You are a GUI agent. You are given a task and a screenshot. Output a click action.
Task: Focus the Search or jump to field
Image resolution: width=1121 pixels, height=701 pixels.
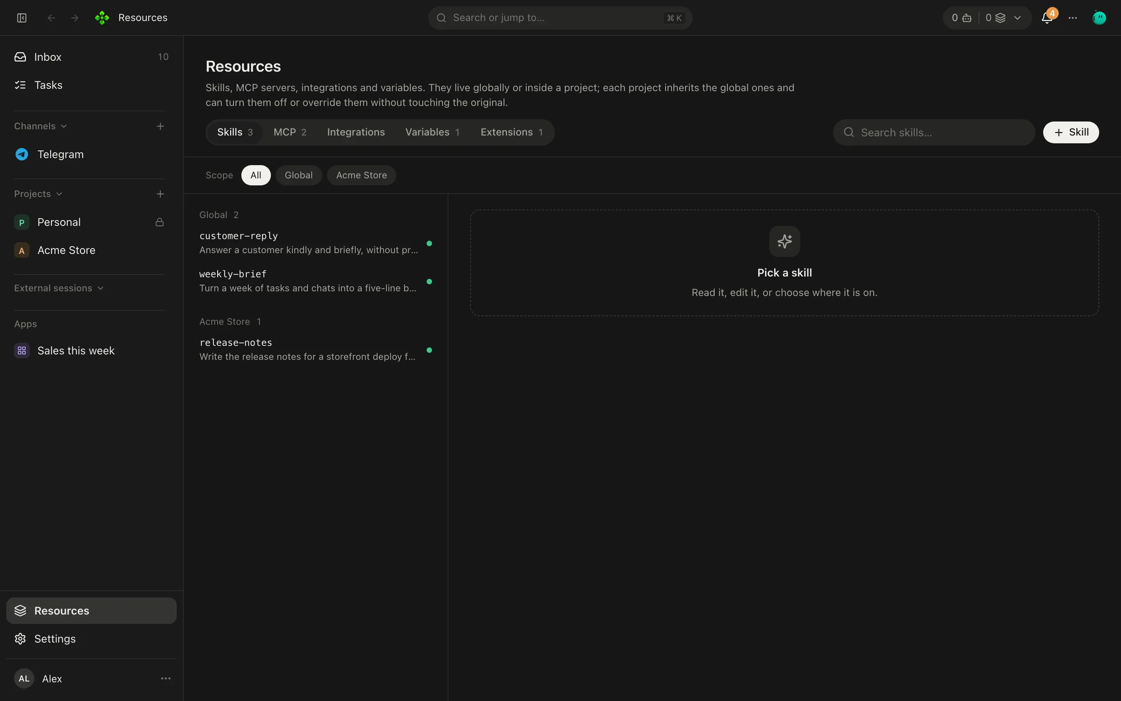click(560, 18)
